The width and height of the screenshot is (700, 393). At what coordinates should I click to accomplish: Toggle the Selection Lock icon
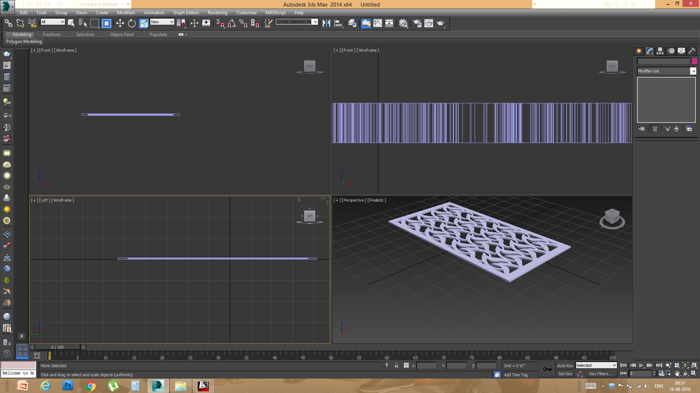(396, 365)
